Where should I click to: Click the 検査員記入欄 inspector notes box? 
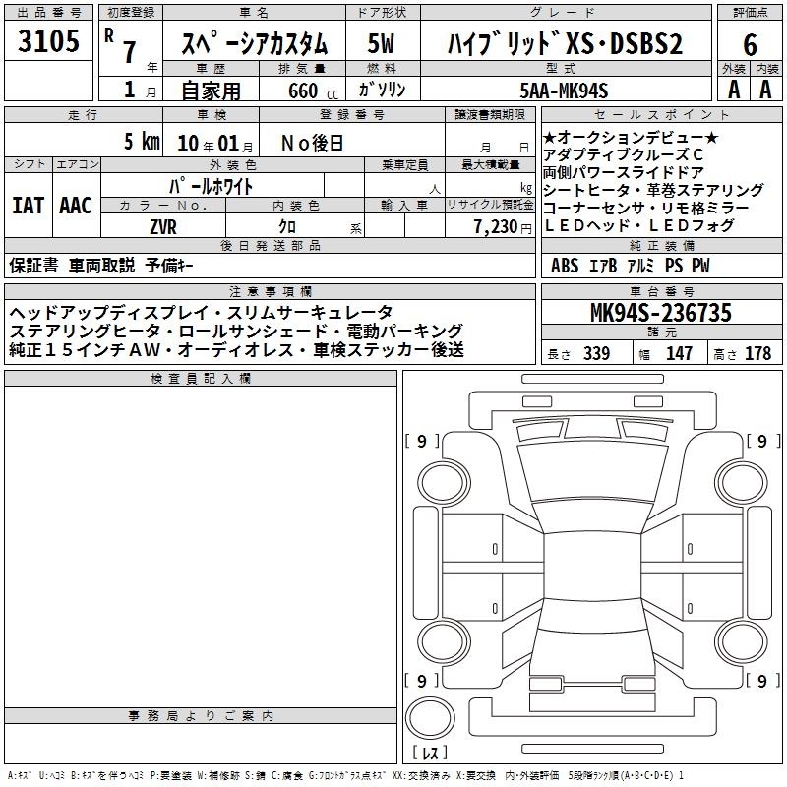click(x=201, y=541)
